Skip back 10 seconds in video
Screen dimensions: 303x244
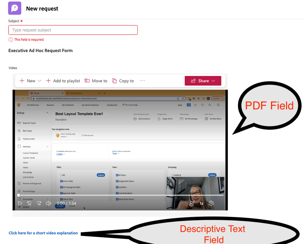click(29, 203)
